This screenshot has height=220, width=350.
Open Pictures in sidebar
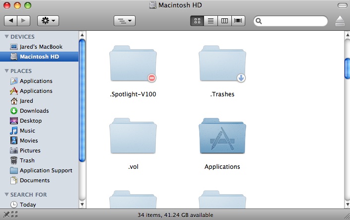tap(39, 150)
